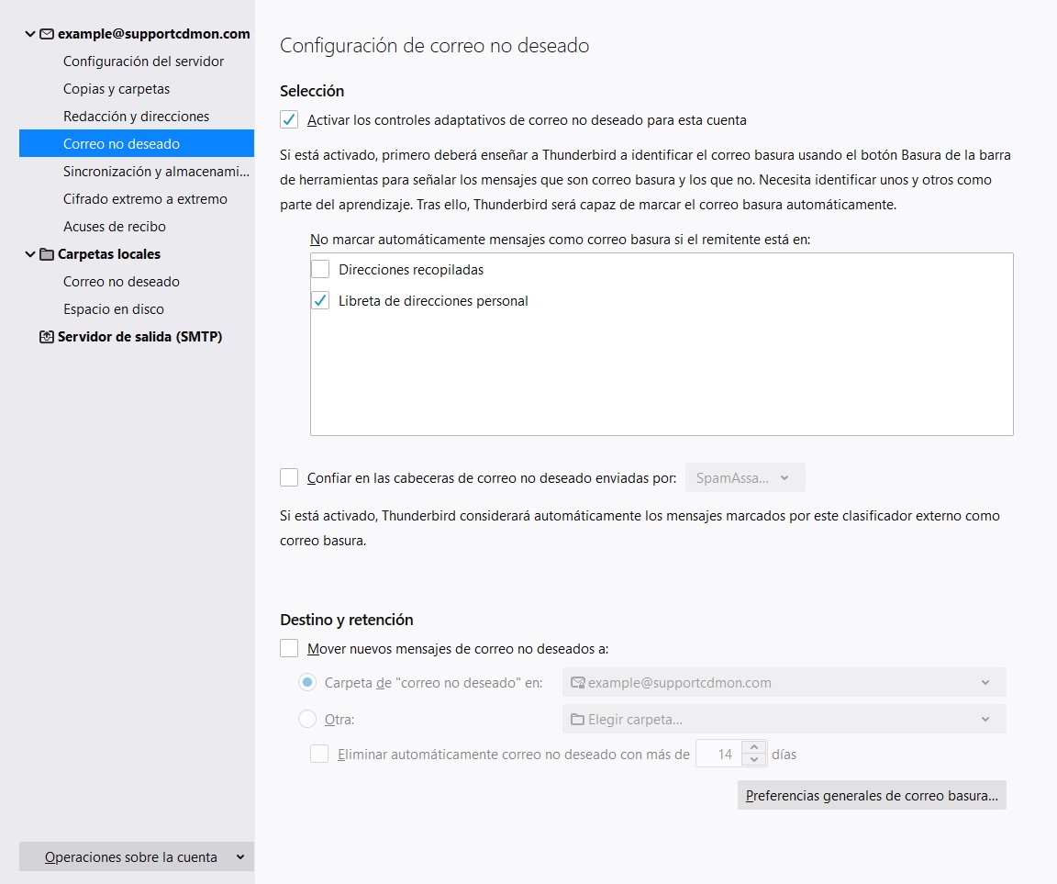Click the envelope icon beside example@supportcdmon.com
The image size is (1057, 884).
pos(46,34)
